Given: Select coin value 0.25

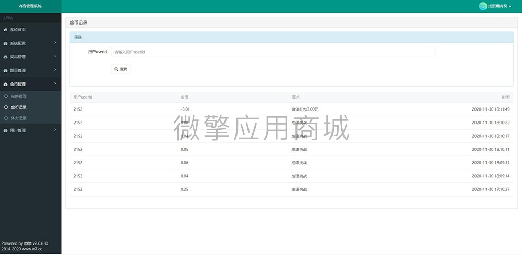Looking at the screenshot, I should (x=184, y=189).
